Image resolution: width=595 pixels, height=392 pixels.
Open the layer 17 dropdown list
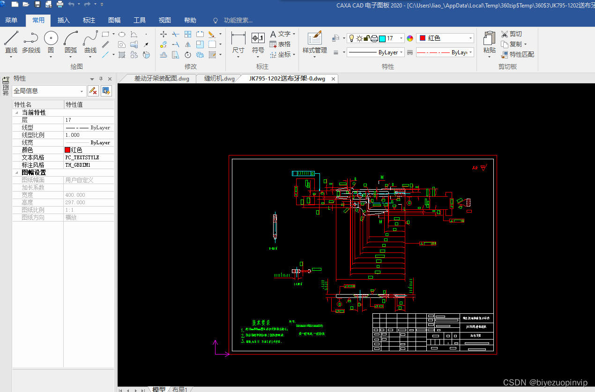402,38
